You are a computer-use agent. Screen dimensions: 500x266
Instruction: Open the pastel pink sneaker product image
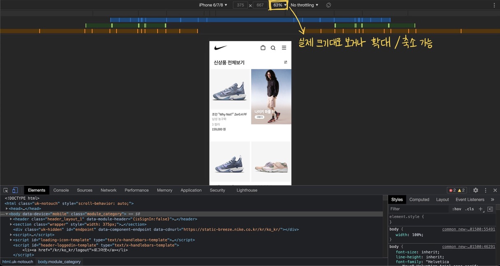271,161
